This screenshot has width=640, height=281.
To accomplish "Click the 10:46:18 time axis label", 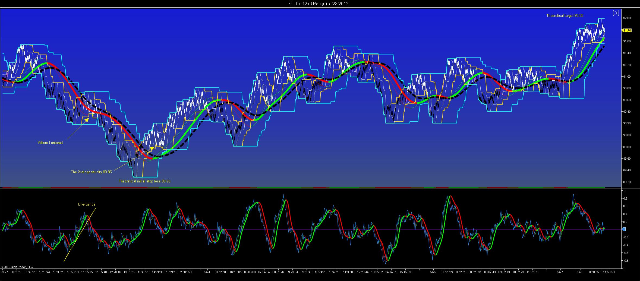I will coord(335,272).
